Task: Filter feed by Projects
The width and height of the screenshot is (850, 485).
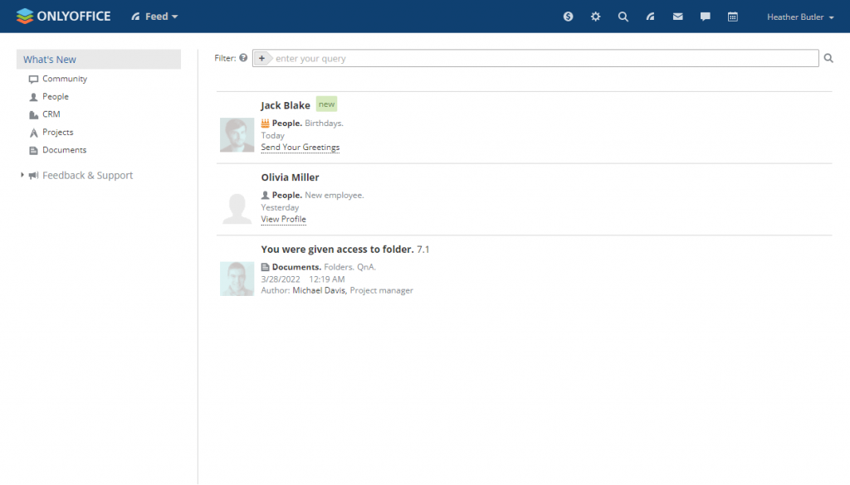Action: click(x=58, y=132)
